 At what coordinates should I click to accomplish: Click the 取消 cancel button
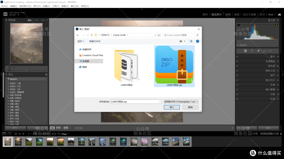point(190,107)
